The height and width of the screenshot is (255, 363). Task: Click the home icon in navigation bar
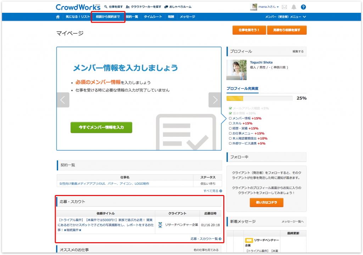pos(58,17)
